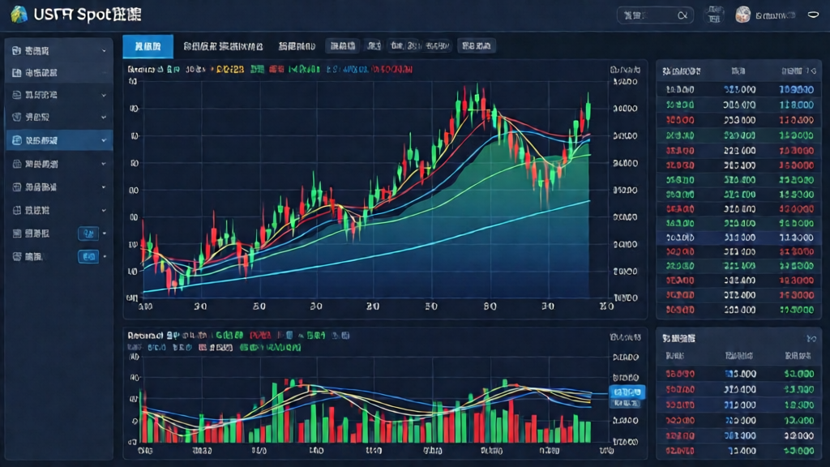
Task: Click the colorful app logo beside the Spot title
Action: tap(19, 15)
